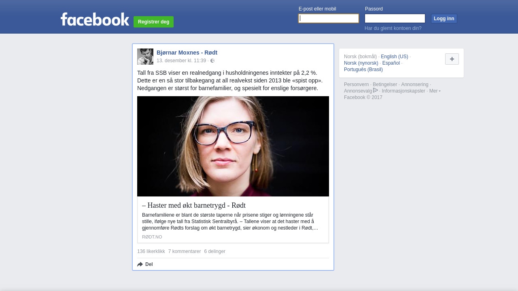
Task: Click the public globe privacy icon
Action: tap(212, 61)
